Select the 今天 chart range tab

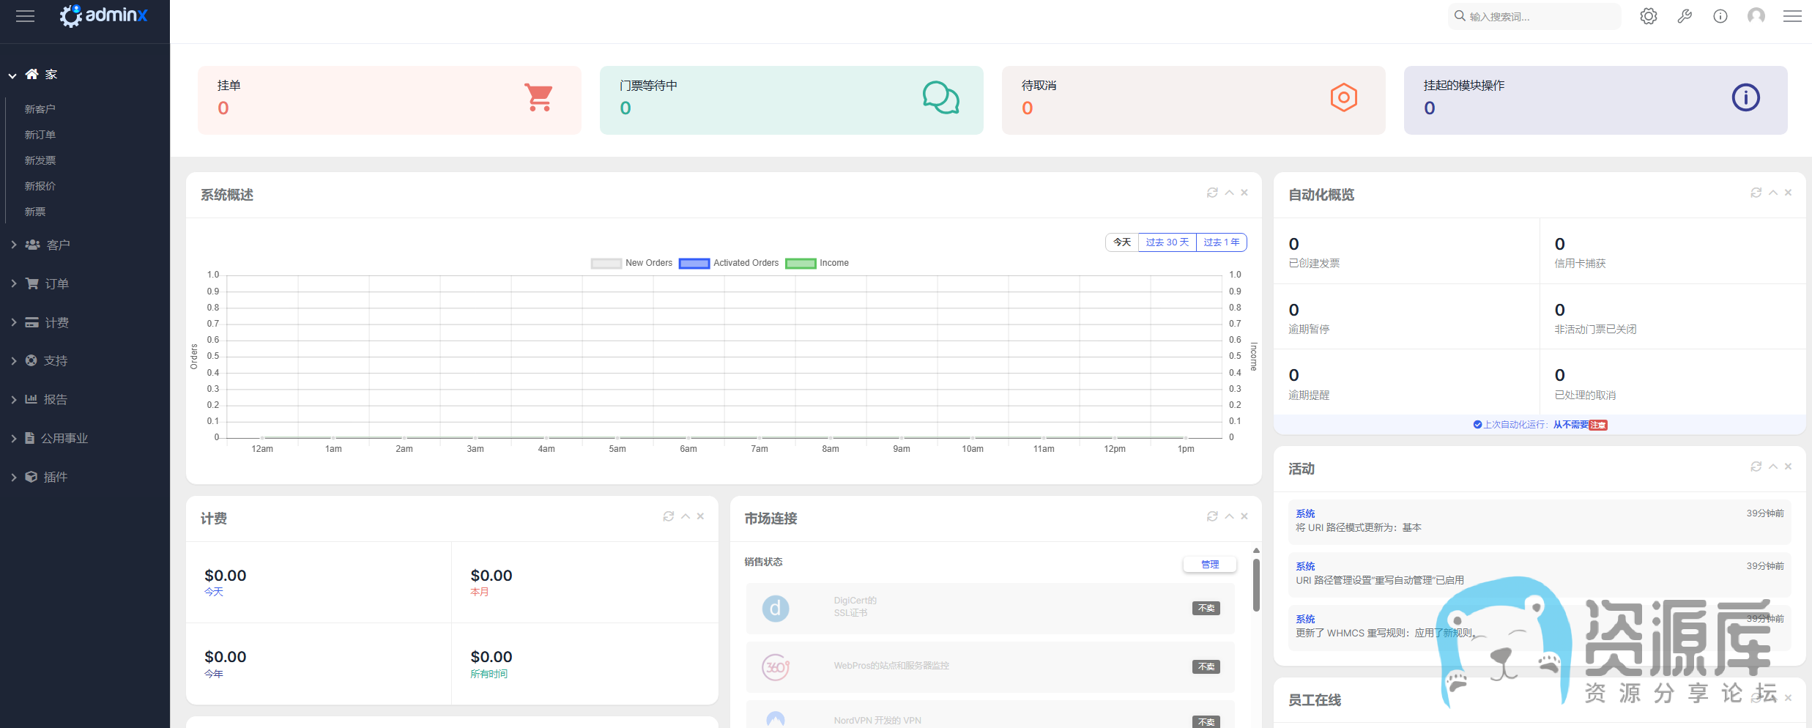click(1122, 242)
